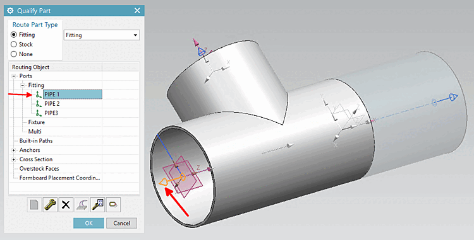Select PIPE3 in the routing tree
474x240 pixels.
51,113
